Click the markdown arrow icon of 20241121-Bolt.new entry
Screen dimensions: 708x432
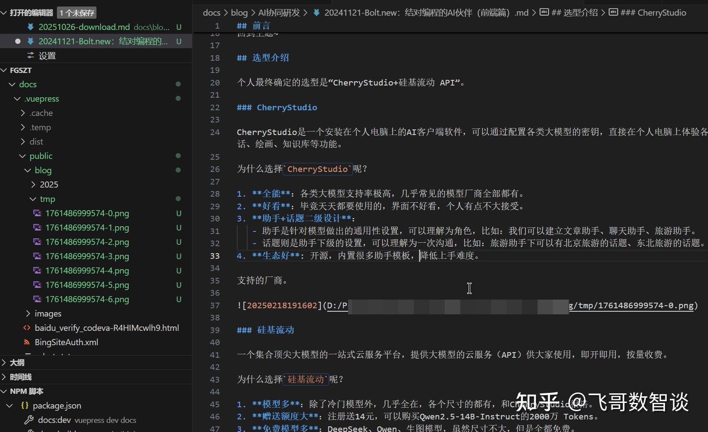point(30,41)
